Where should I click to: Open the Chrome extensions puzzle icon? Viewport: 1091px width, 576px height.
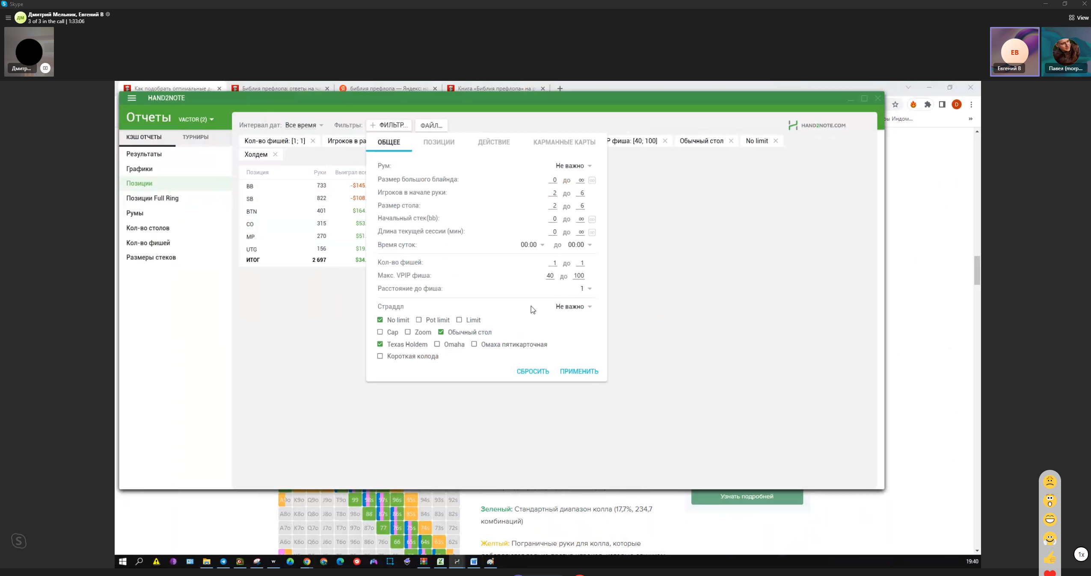(x=928, y=104)
